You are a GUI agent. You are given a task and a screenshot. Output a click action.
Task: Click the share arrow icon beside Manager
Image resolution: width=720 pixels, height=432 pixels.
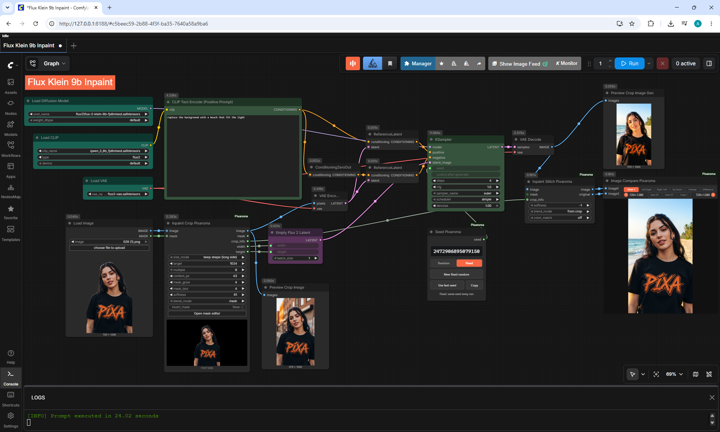[x=479, y=64]
